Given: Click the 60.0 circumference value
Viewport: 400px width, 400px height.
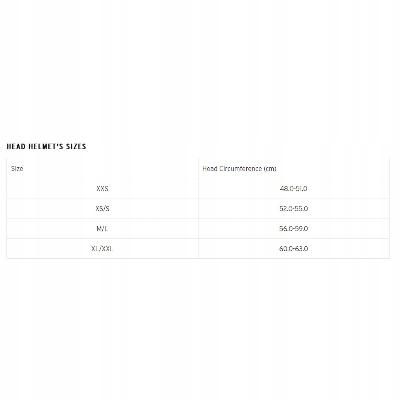Looking at the screenshot, I should (x=286, y=249).
